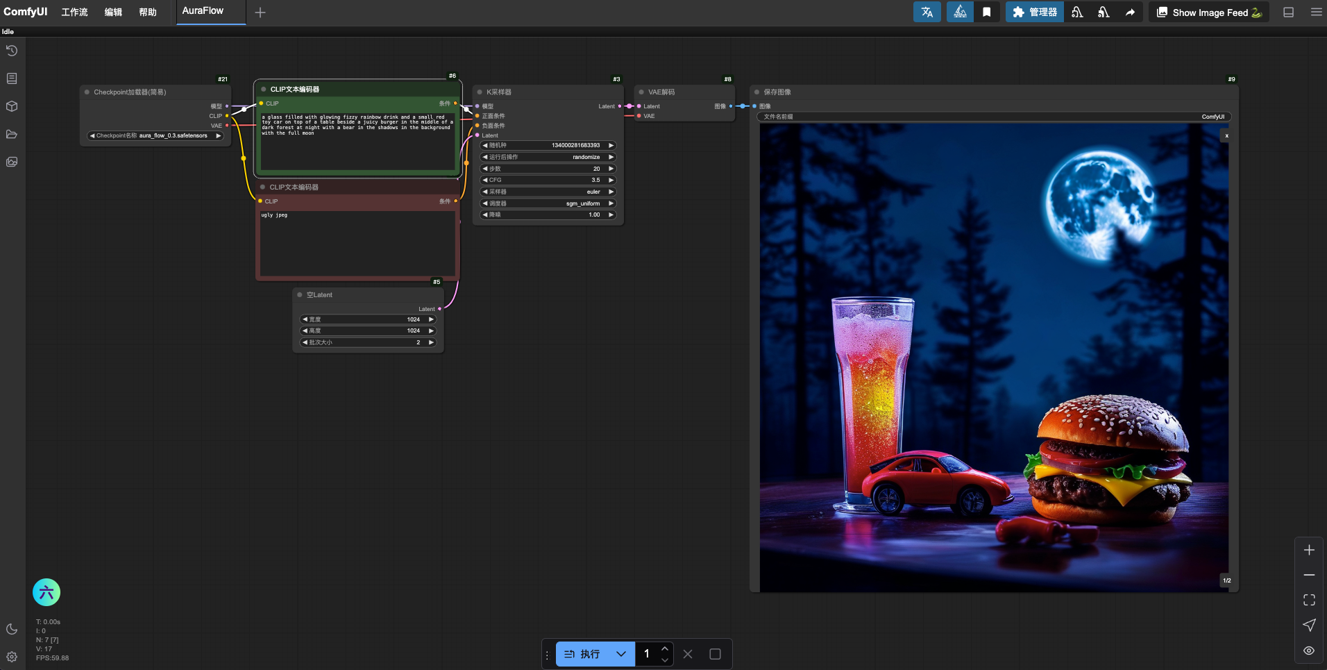Screen dimensions: 1327x670
Task: Increase the batch count stepper up arrow
Action: tap(665, 648)
